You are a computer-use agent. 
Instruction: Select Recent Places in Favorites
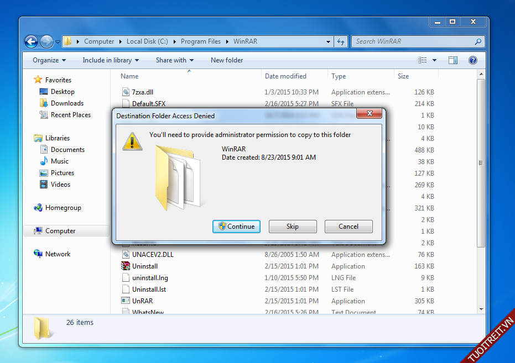pos(71,115)
